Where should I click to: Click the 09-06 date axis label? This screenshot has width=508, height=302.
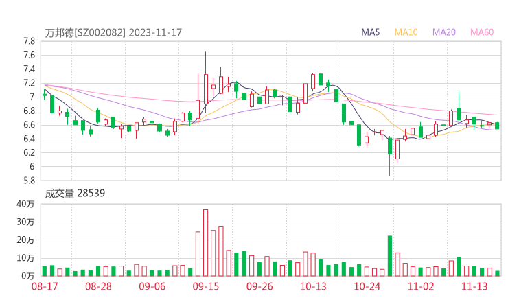(x=152, y=286)
